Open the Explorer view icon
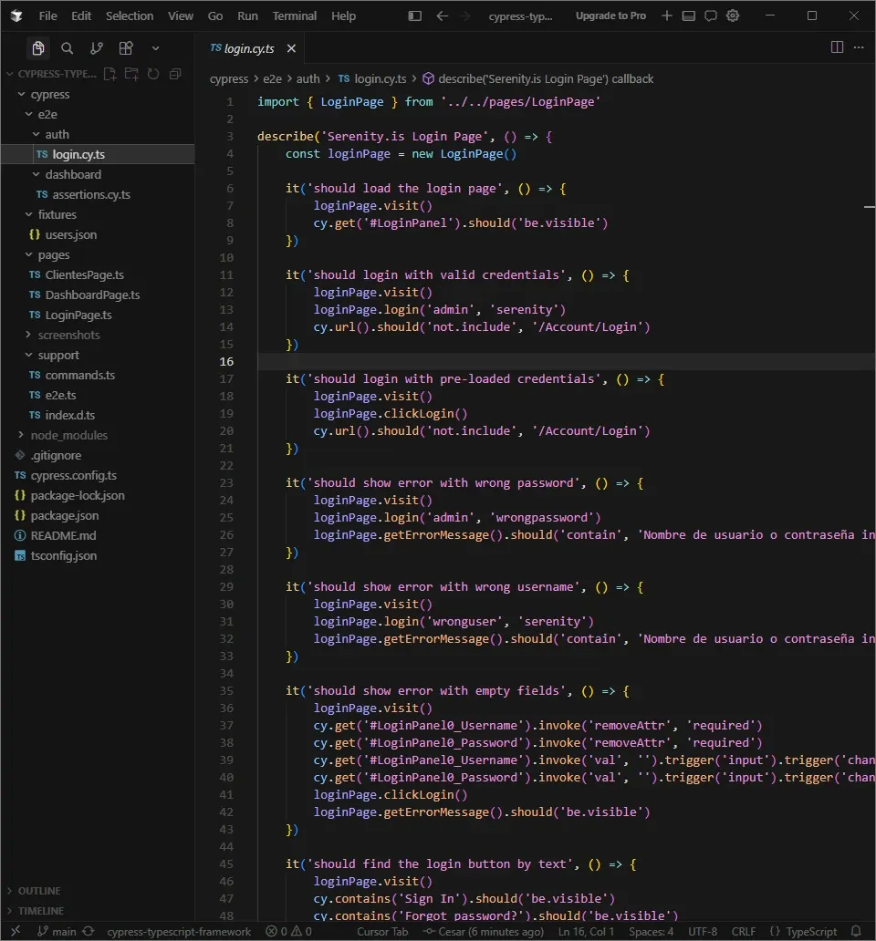876x941 pixels. 37,48
